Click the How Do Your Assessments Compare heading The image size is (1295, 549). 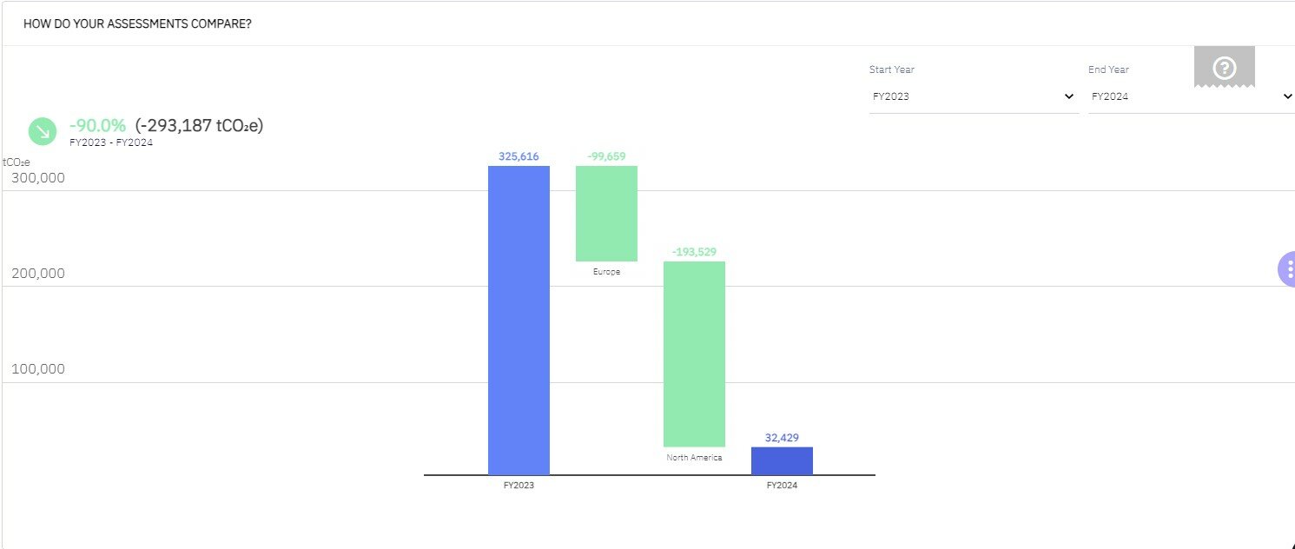click(137, 23)
